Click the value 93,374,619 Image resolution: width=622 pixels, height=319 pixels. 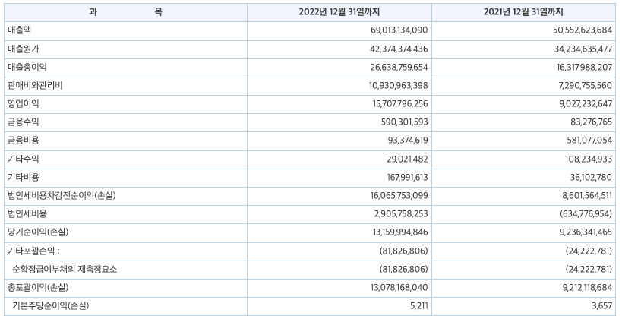[x=408, y=140]
